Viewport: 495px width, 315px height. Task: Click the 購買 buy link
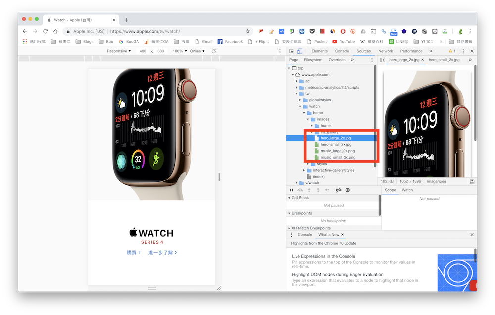(133, 253)
